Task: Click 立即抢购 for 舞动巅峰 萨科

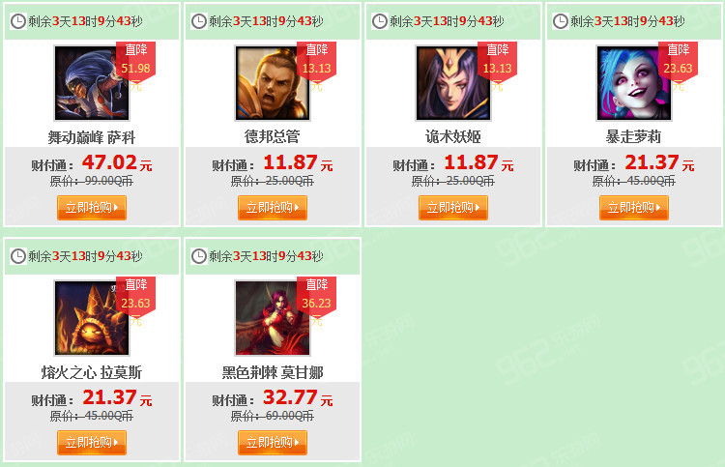Action: 92,208
